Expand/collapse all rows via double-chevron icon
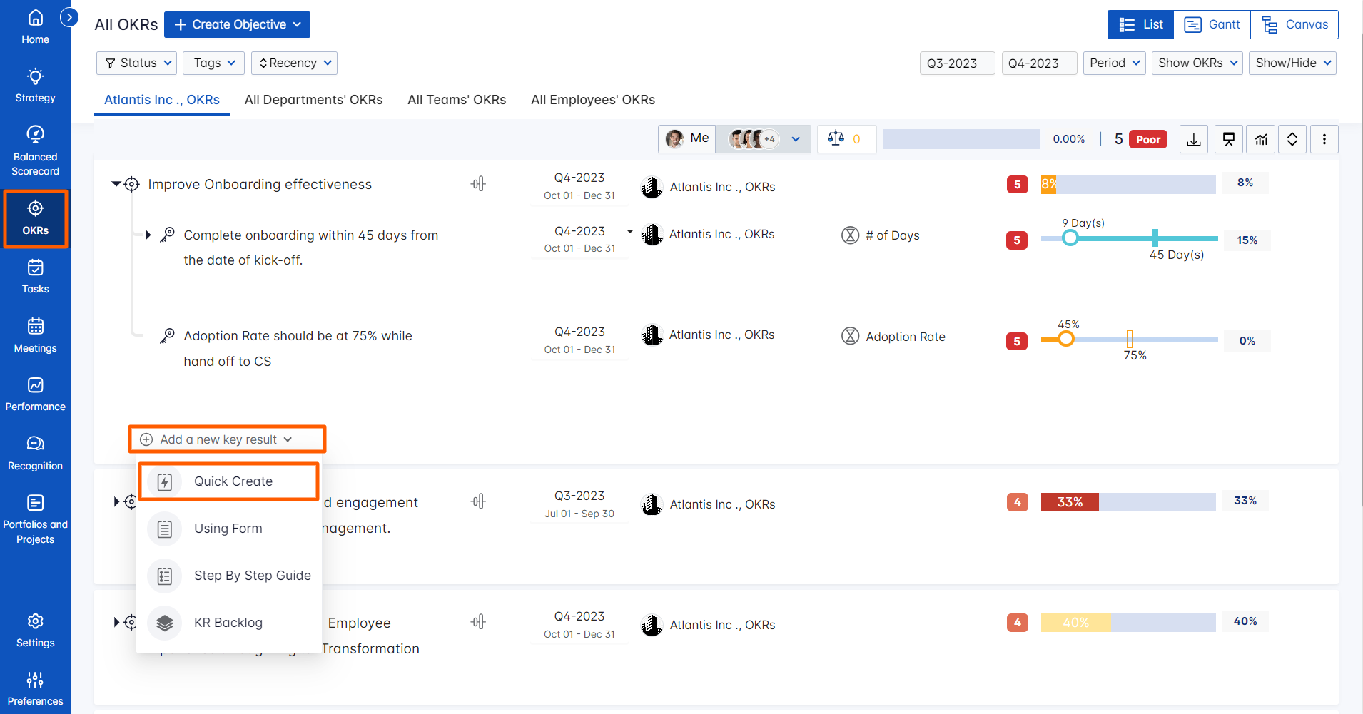The height and width of the screenshot is (714, 1363). 1292,138
